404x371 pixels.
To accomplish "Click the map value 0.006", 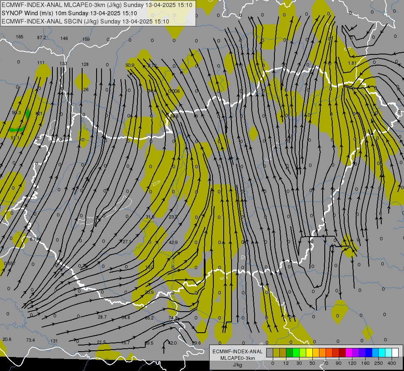I will point(174,91).
